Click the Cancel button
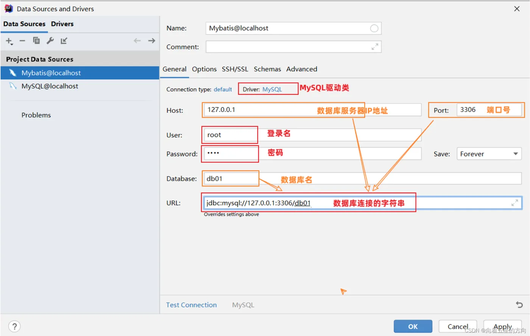This screenshot has width=530, height=336. point(458,327)
